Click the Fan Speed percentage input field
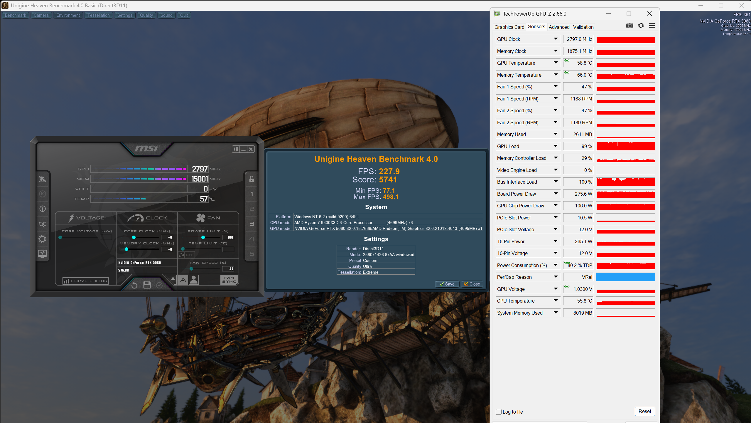Viewport: 751px width, 423px height. (228, 269)
